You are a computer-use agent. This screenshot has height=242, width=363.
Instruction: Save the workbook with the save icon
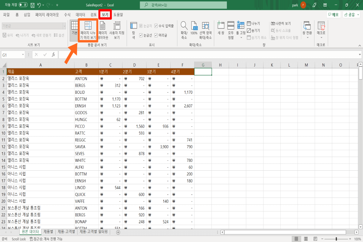tap(32, 5)
